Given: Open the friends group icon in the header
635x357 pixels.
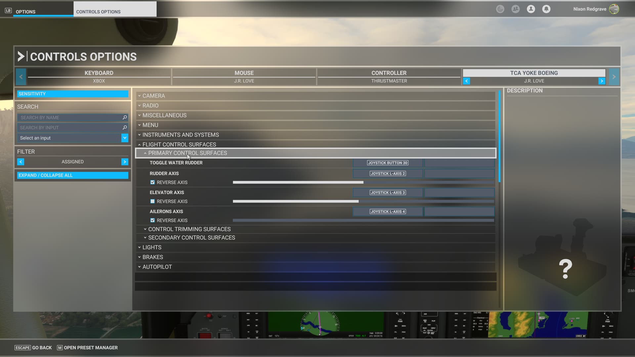Looking at the screenshot, I should click(x=516, y=9).
